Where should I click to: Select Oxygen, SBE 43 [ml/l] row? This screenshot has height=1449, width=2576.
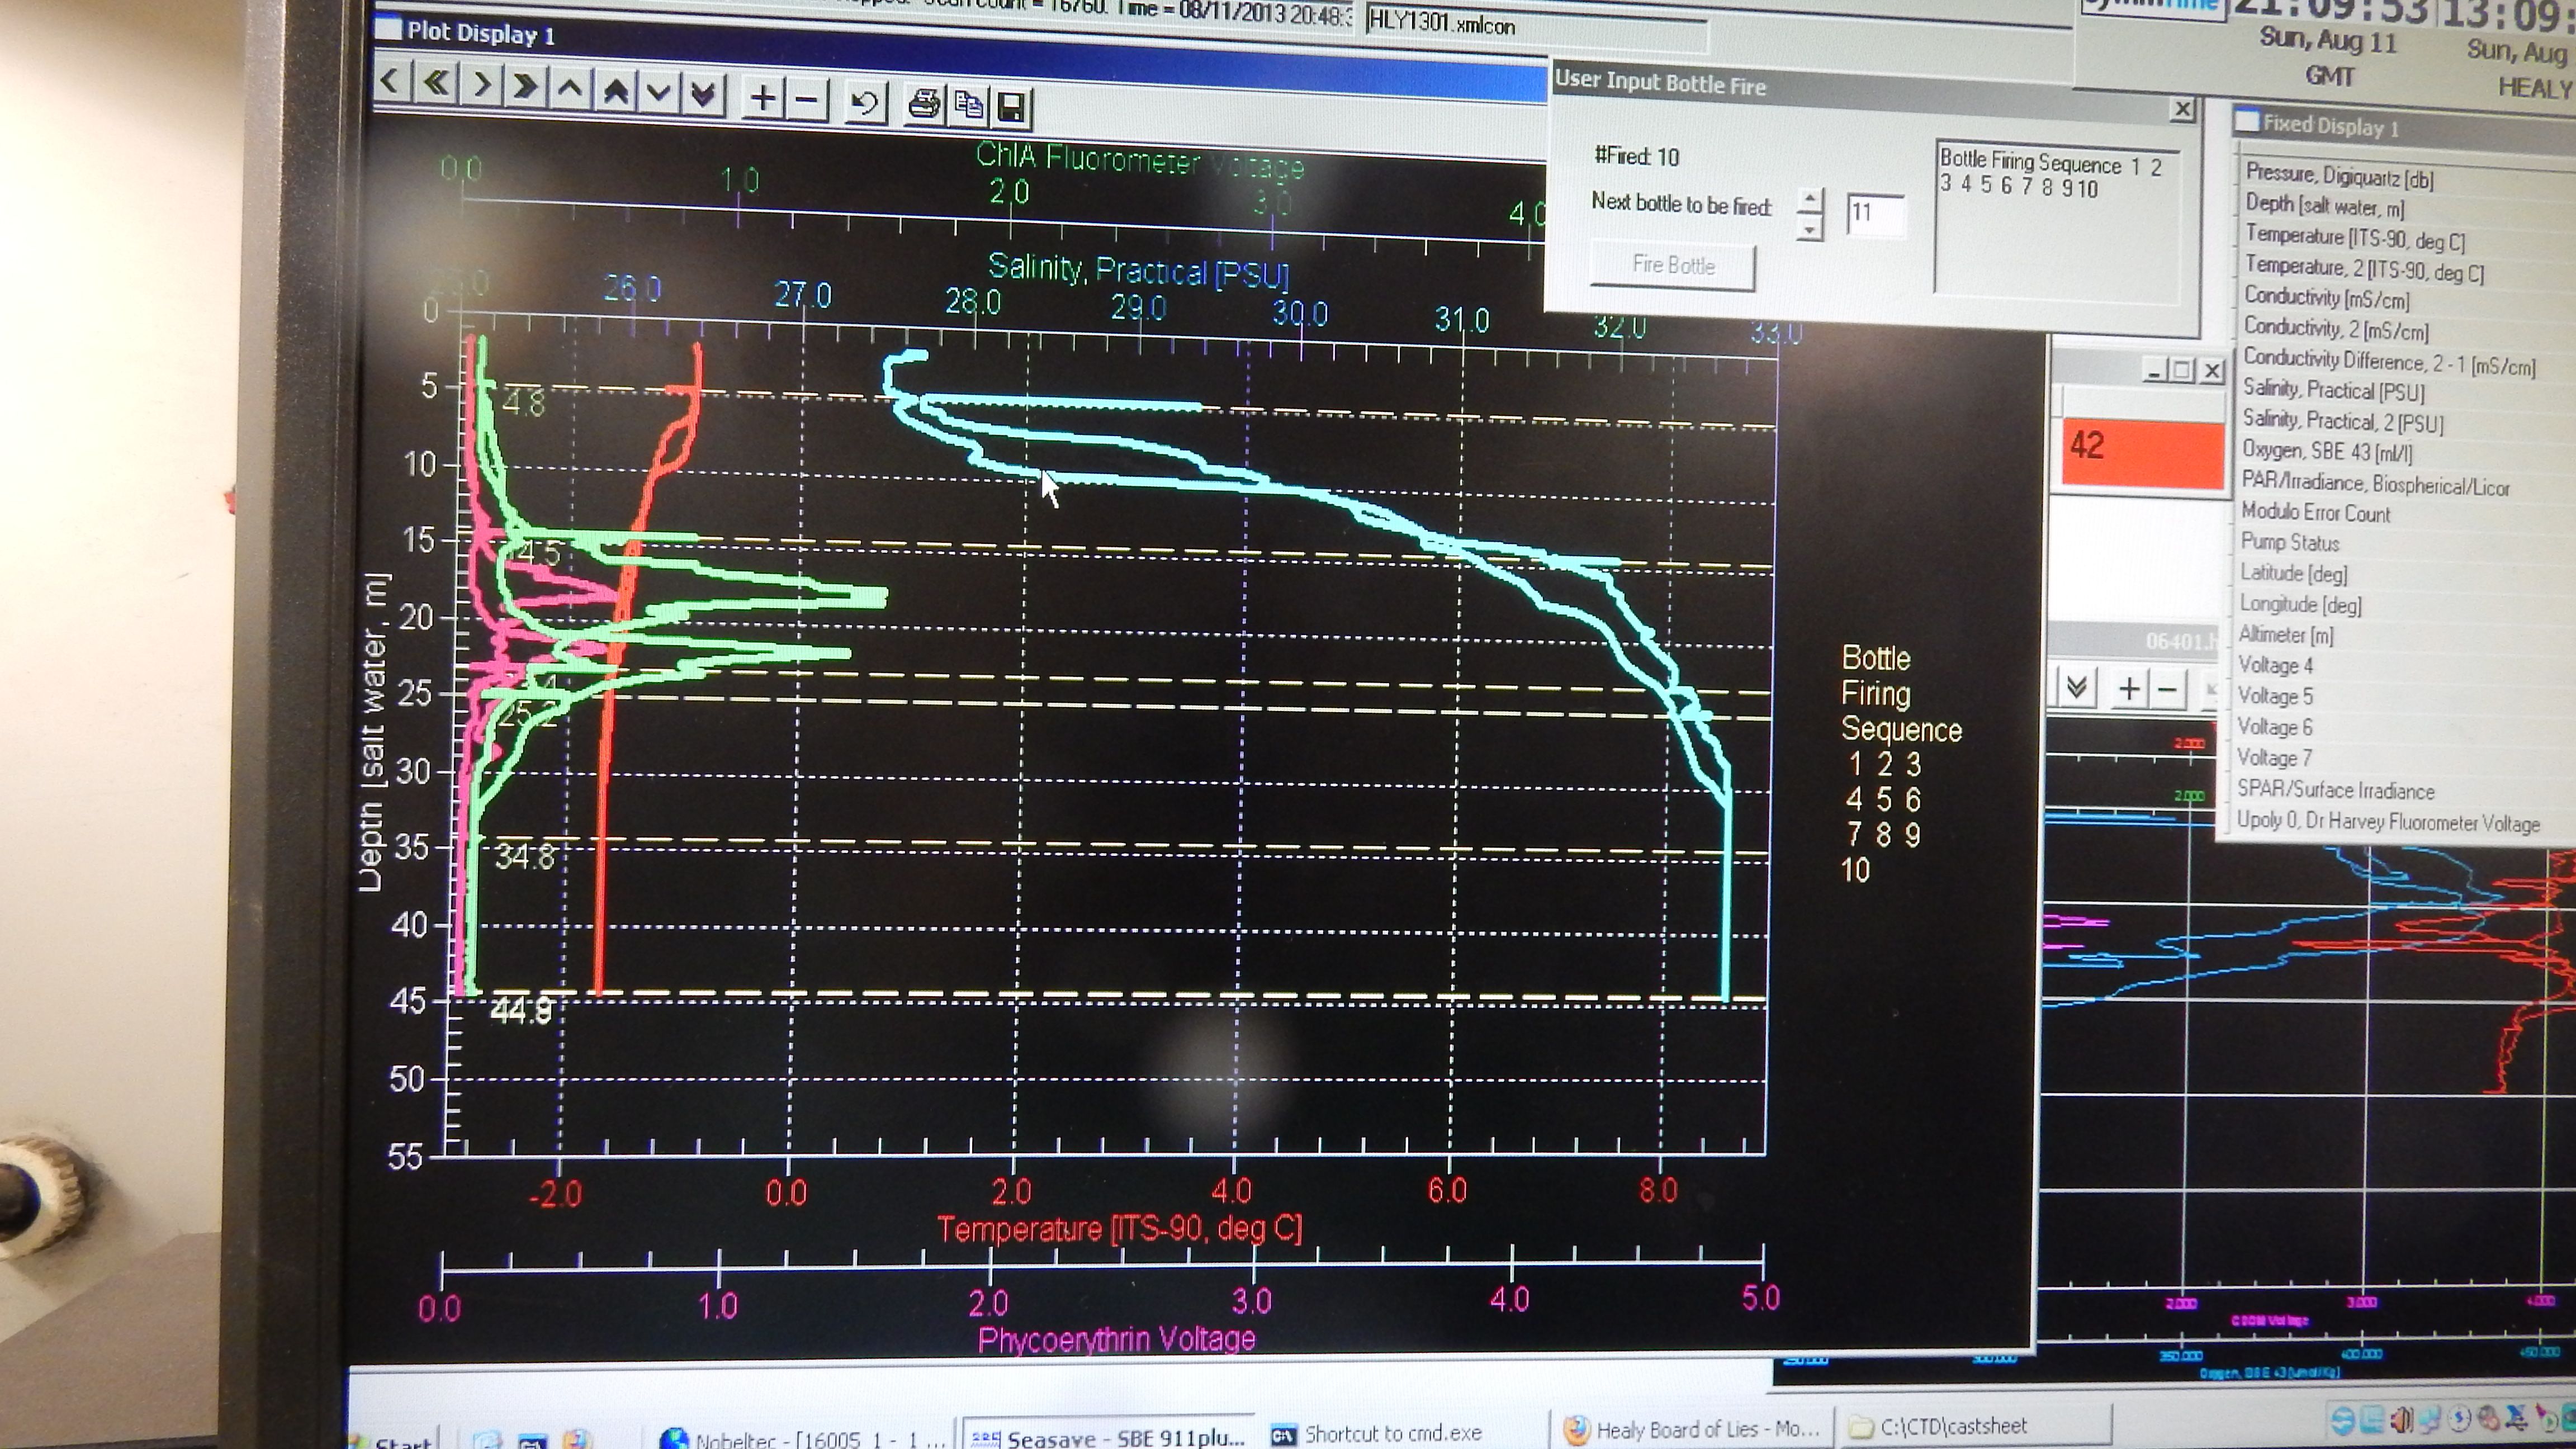[x=2326, y=452]
